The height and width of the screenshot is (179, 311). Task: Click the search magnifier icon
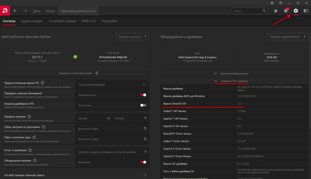point(264,11)
